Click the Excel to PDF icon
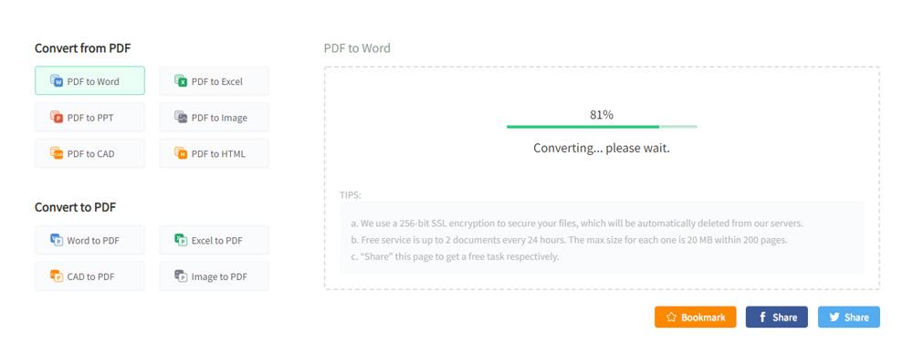This screenshot has height=344, width=913. [181, 240]
